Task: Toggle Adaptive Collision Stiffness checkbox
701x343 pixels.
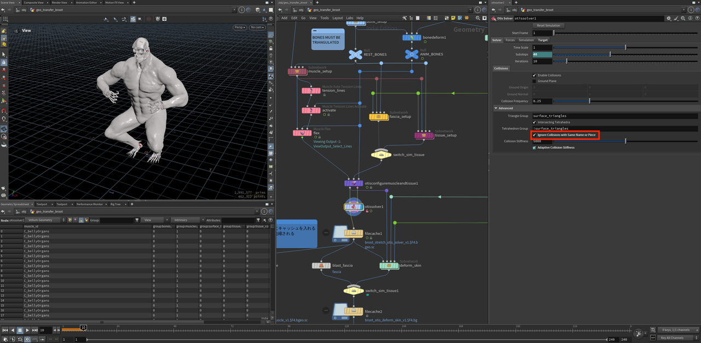Action: pos(535,147)
